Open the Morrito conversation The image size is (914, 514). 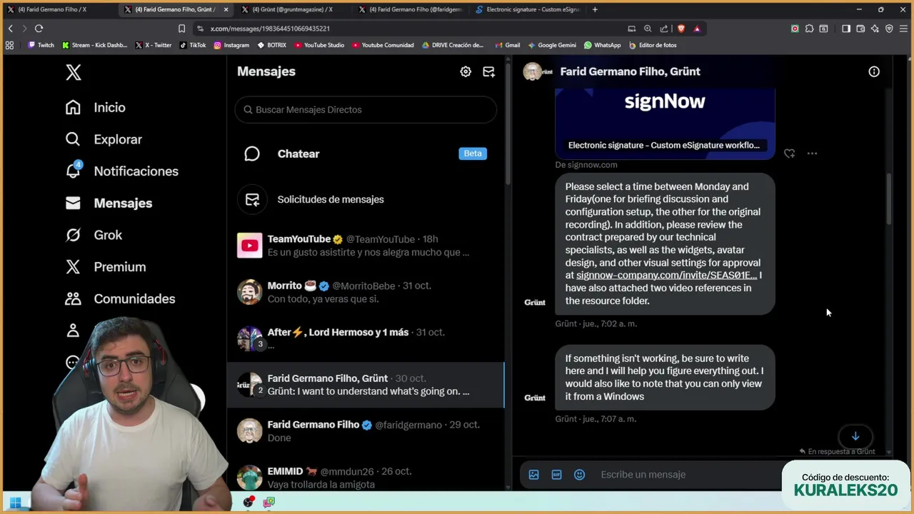(x=365, y=292)
